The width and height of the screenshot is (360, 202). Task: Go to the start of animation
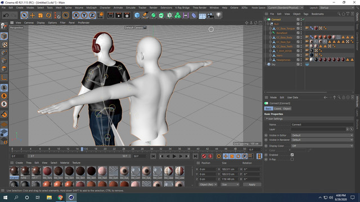tap(153, 156)
